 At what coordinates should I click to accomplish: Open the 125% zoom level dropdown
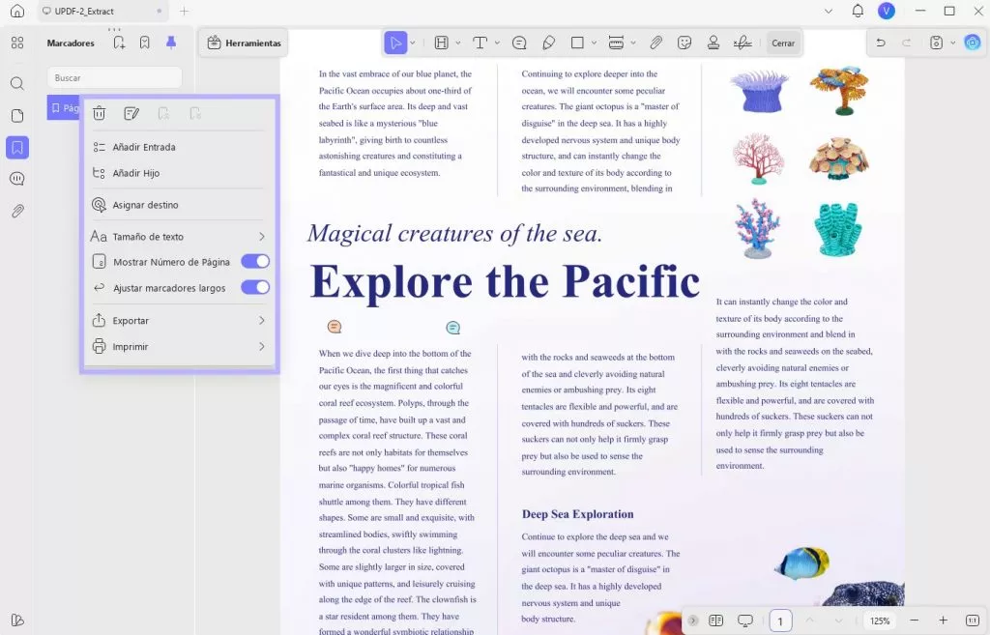point(879,621)
